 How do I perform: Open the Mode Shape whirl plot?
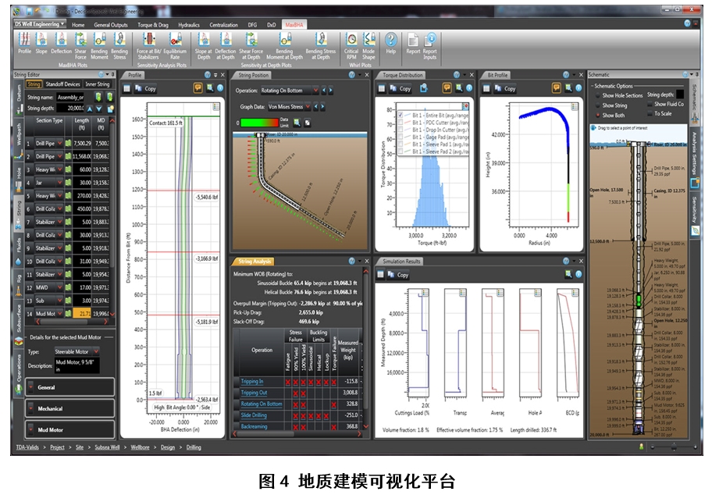tap(368, 46)
